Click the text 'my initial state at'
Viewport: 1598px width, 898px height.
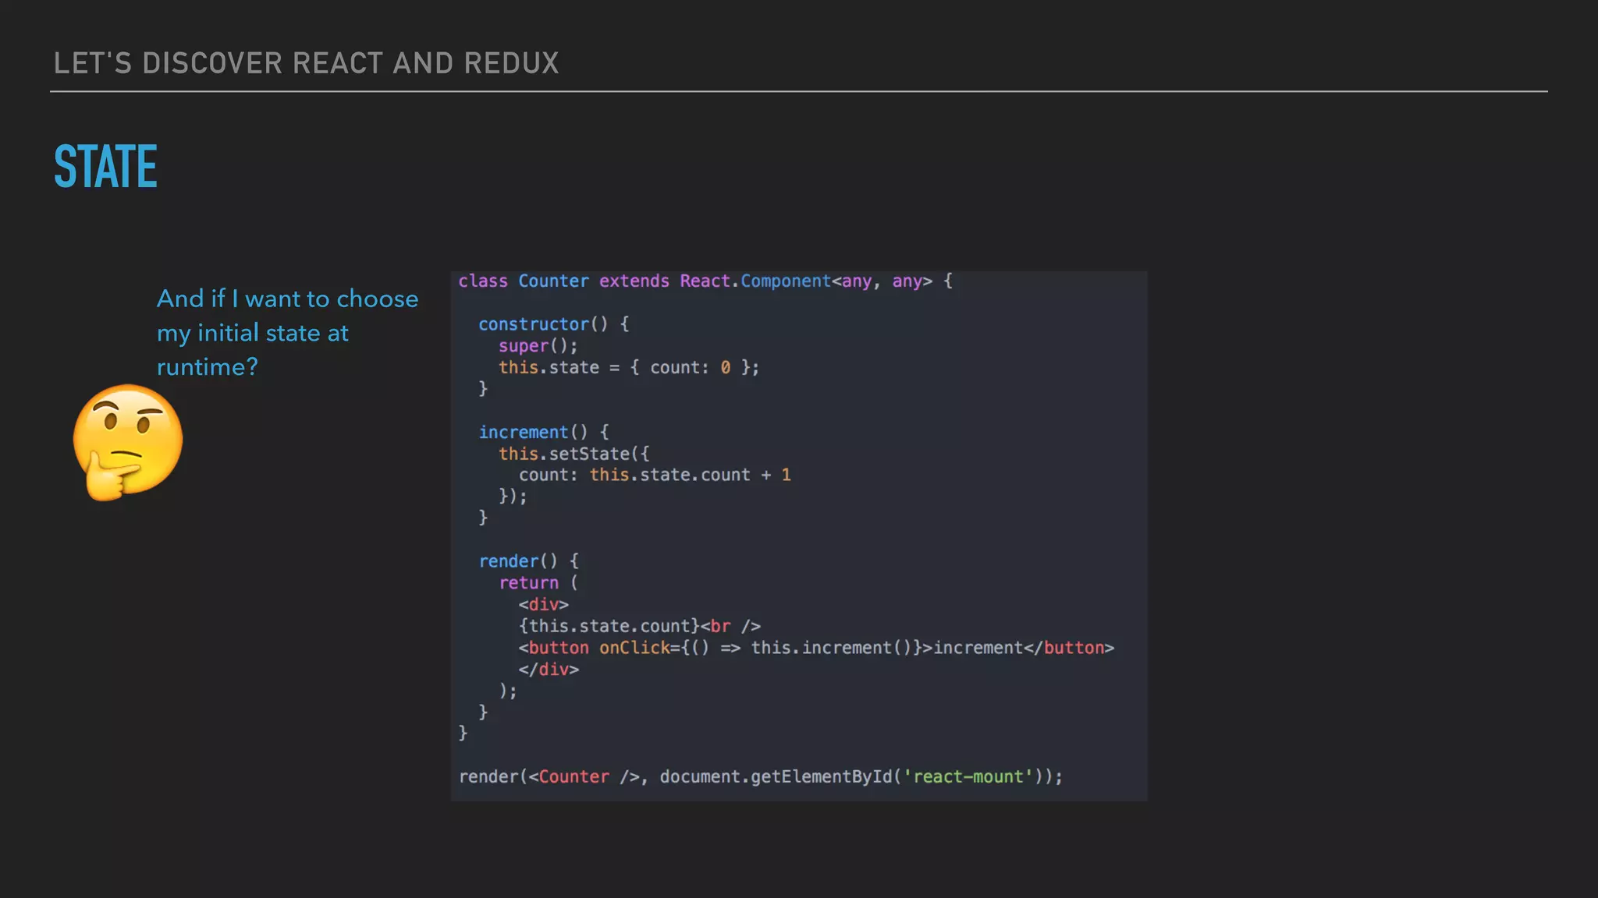click(x=252, y=333)
